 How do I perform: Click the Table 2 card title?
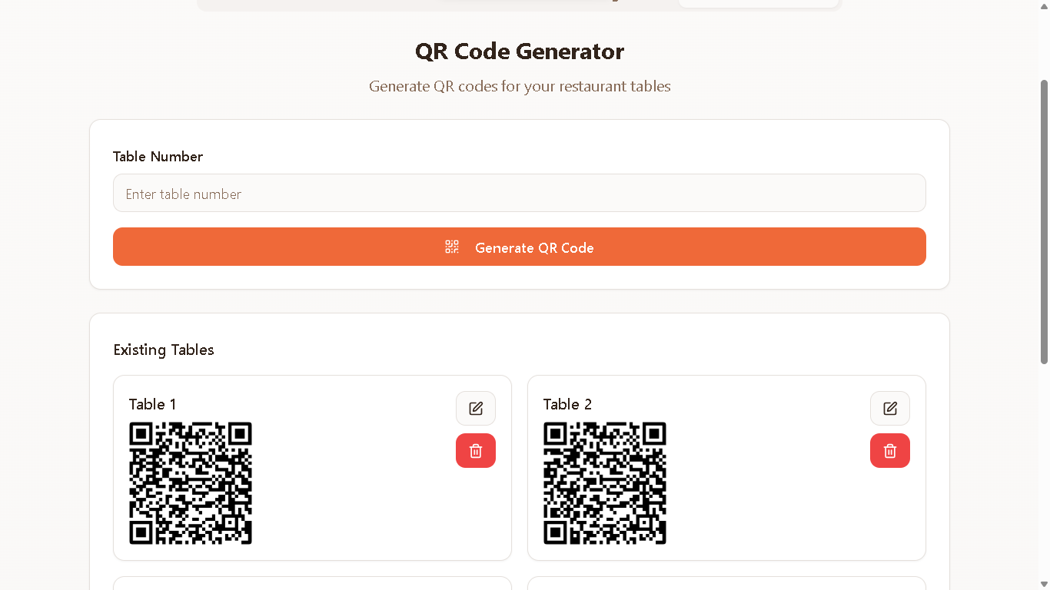click(x=567, y=405)
